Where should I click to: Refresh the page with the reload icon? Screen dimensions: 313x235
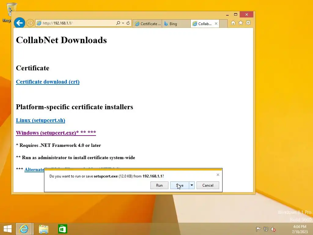pyautogui.click(x=128, y=23)
